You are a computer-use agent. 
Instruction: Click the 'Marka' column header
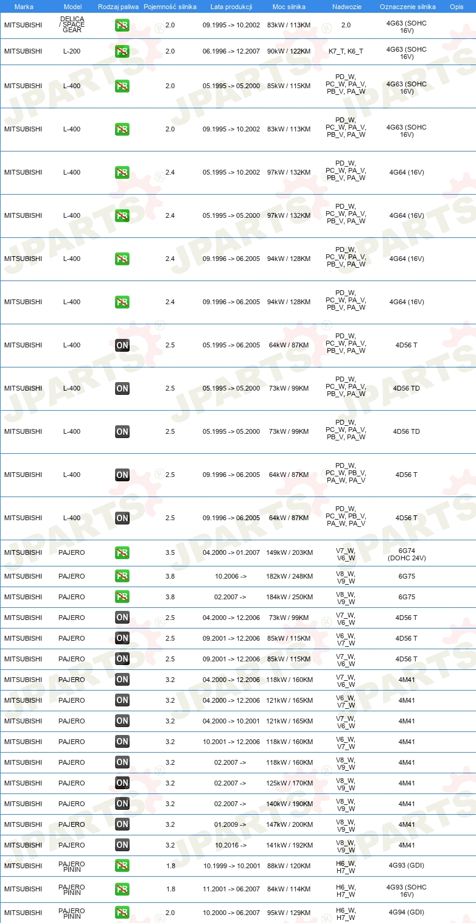point(24,6)
